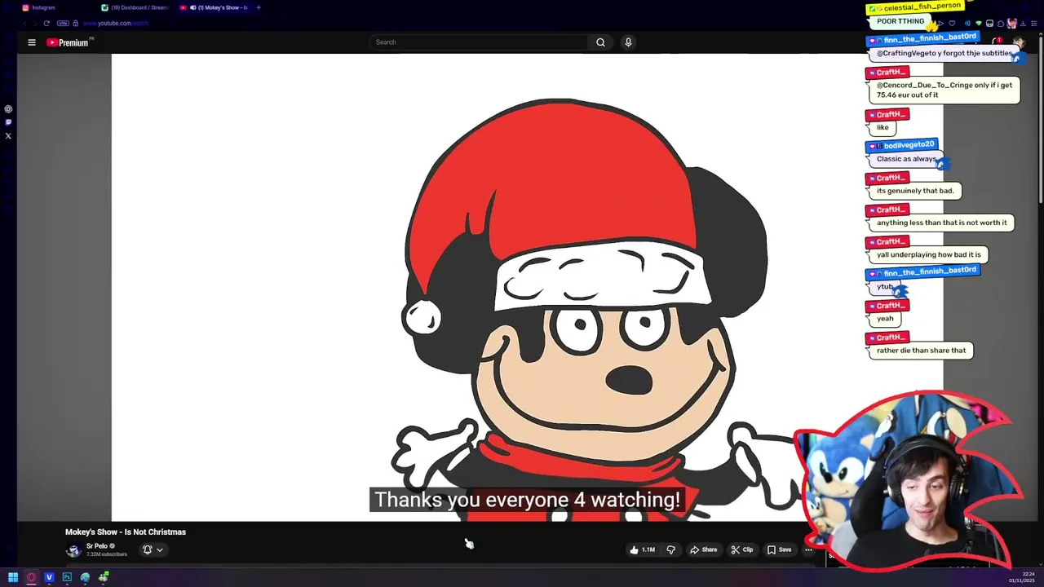Click browser toolbar heart bookmark icon
The width and height of the screenshot is (1044, 587).
point(952,23)
